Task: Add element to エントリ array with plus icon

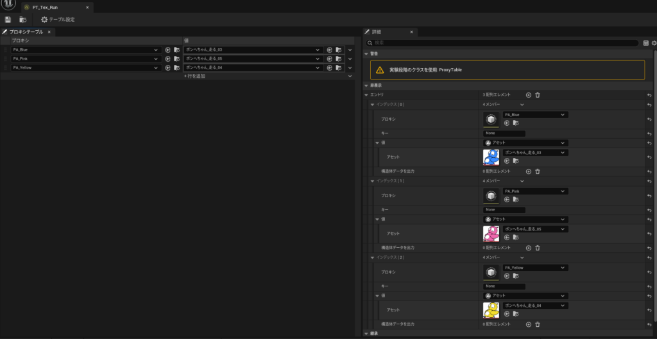Action: tap(529, 95)
